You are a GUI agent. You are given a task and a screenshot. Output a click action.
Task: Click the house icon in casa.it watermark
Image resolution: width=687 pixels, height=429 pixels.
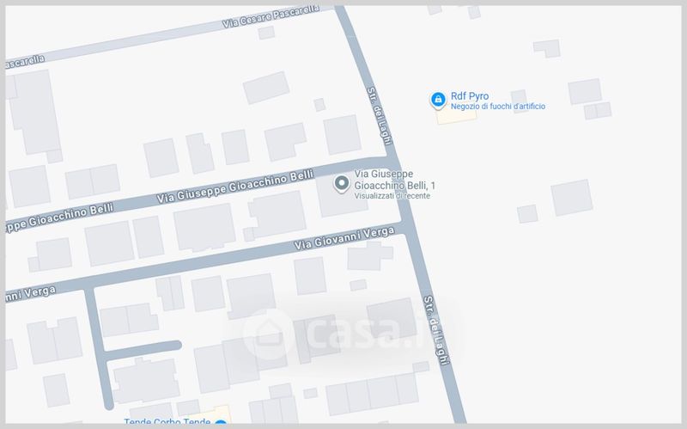(269, 334)
